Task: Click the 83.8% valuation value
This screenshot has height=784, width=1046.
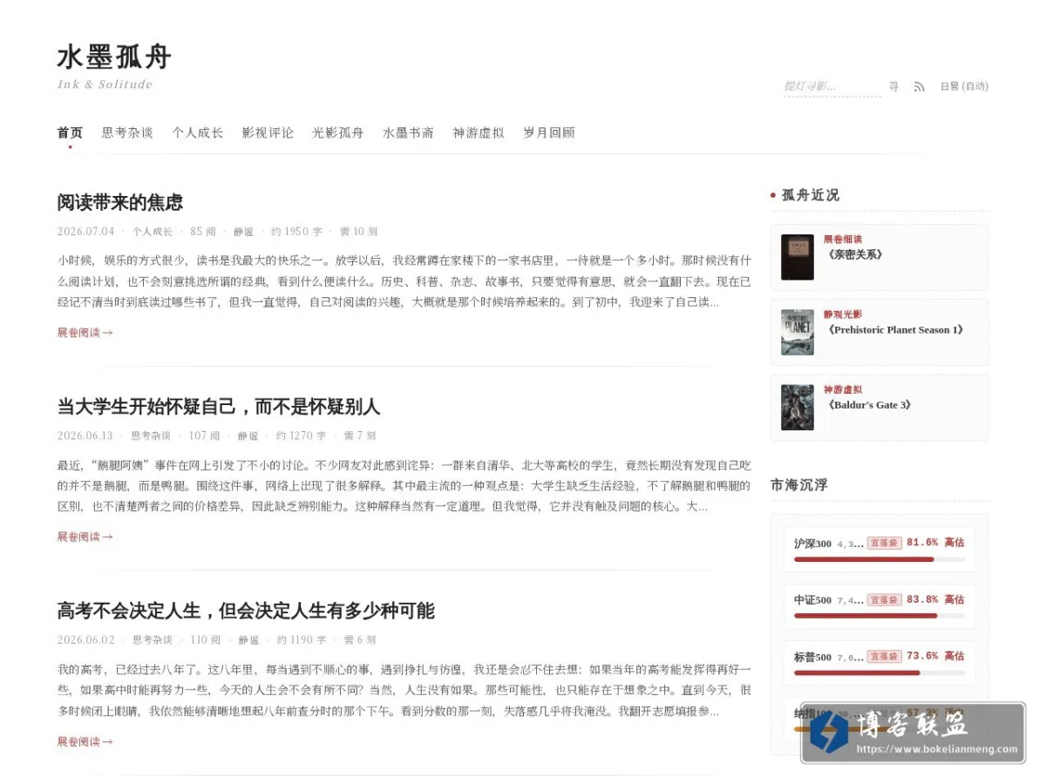Action: click(922, 599)
